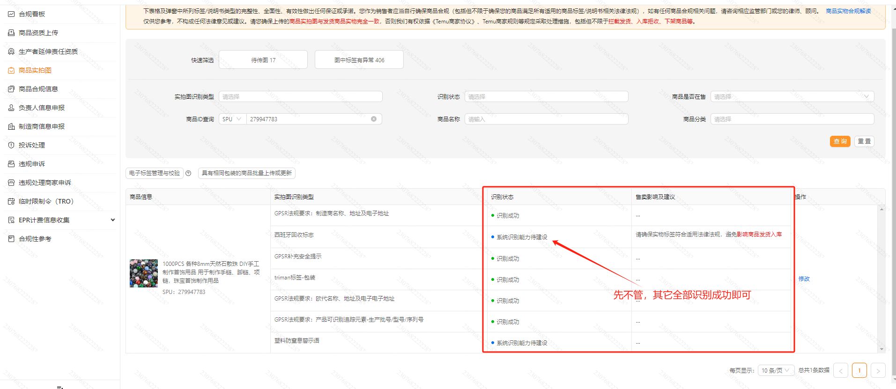Screen dimensions: 896x389
Task: Open 违规处理商家申诉 entry
Action: [45, 183]
